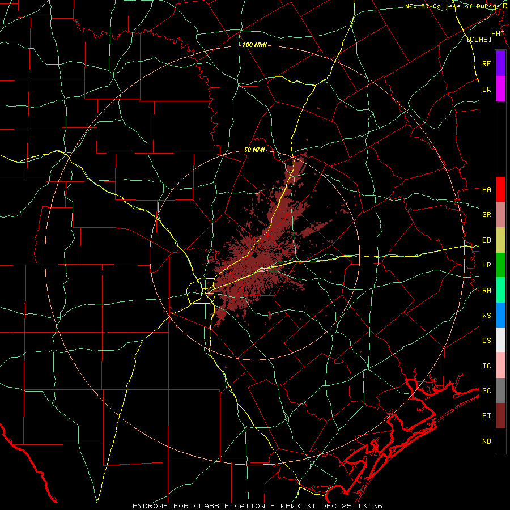
Task: Select the salmon GR legend swatch
Action: tap(500, 215)
